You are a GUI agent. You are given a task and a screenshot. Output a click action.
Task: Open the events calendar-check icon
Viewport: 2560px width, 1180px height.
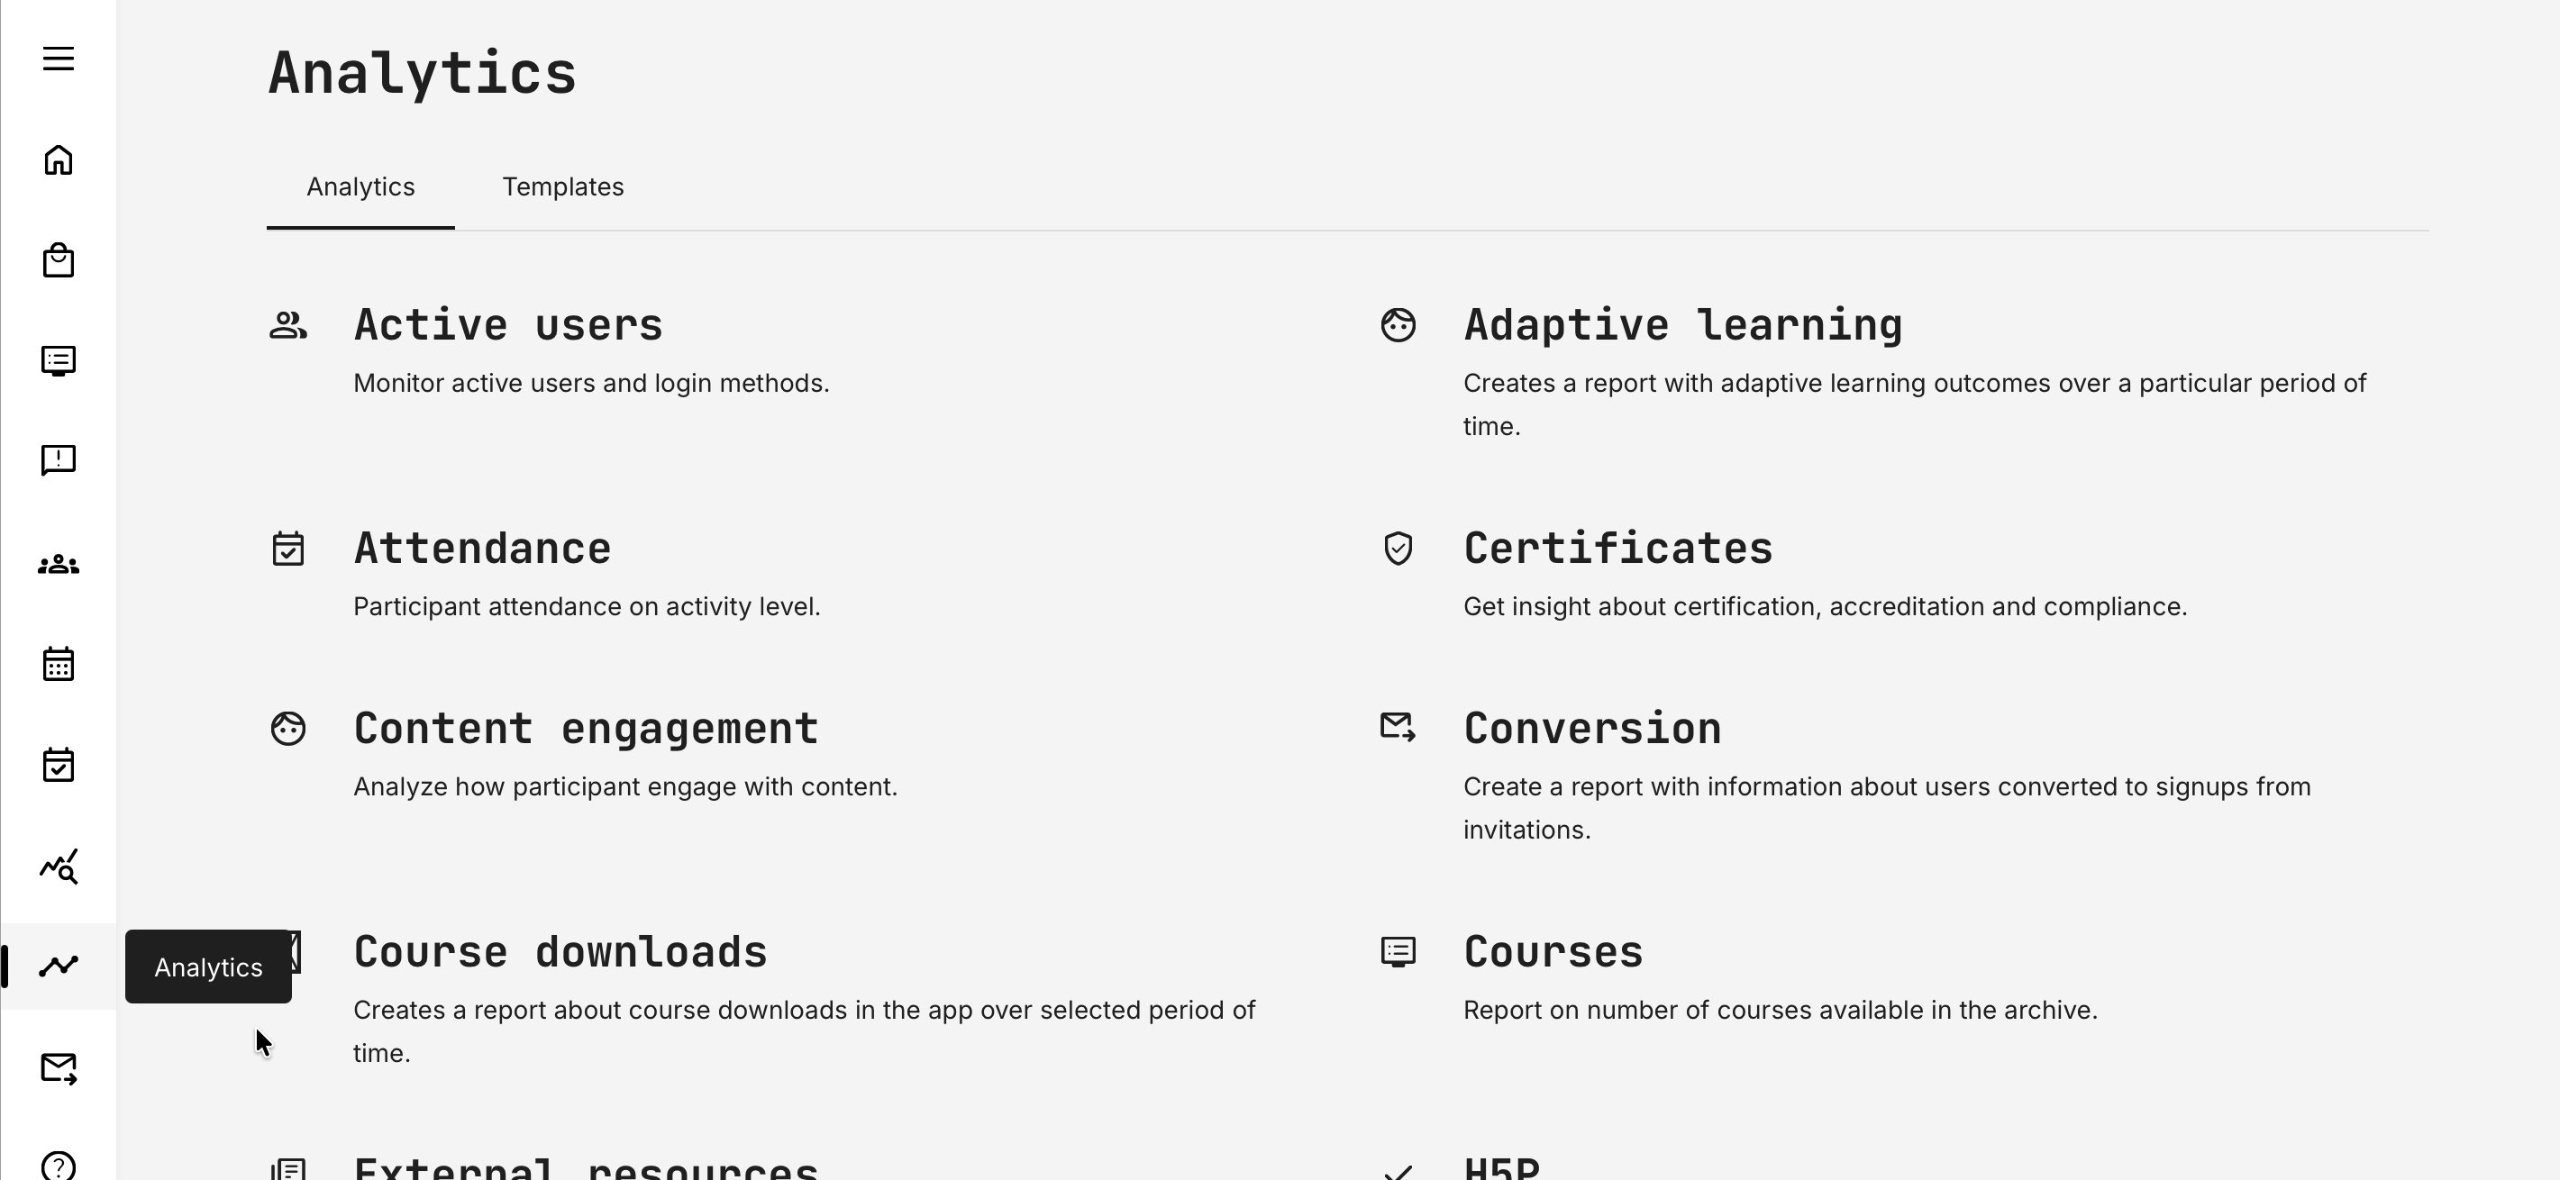pyautogui.click(x=59, y=765)
